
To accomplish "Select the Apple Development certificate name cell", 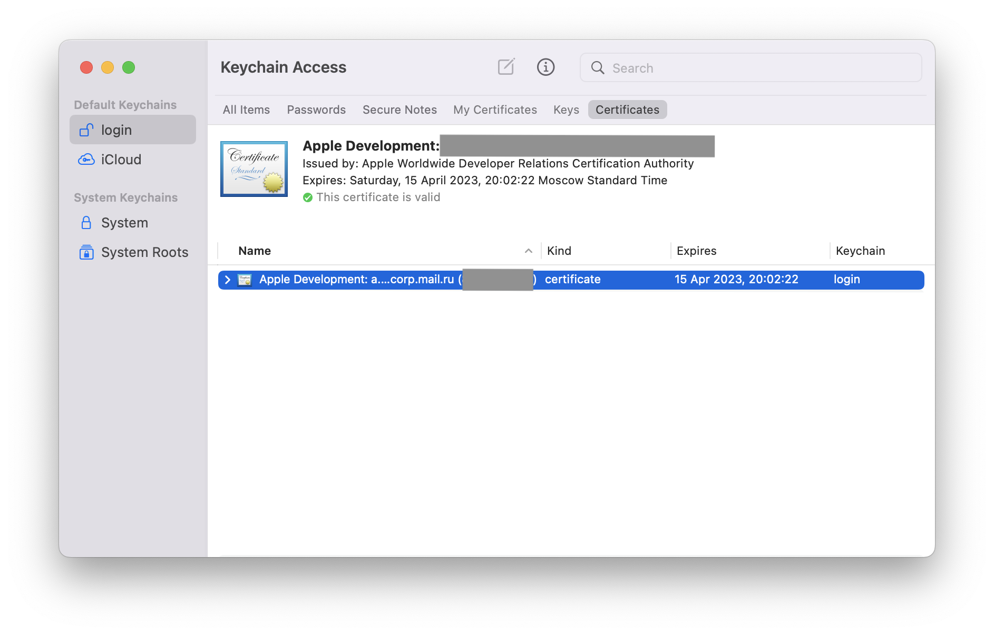I will point(397,280).
